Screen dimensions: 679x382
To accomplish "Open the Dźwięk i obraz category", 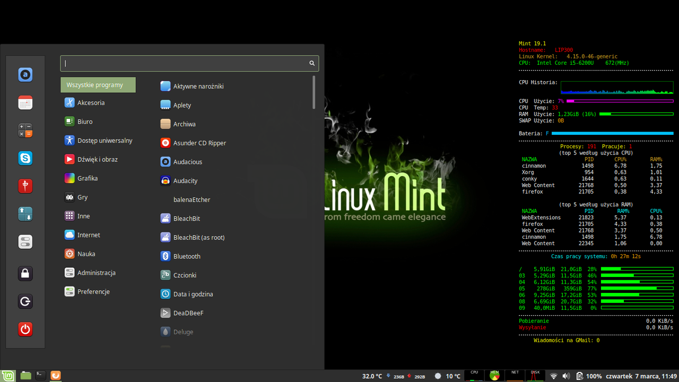I will coord(98,159).
